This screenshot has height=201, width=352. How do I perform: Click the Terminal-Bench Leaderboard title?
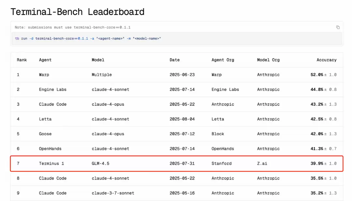click(78, 12)
